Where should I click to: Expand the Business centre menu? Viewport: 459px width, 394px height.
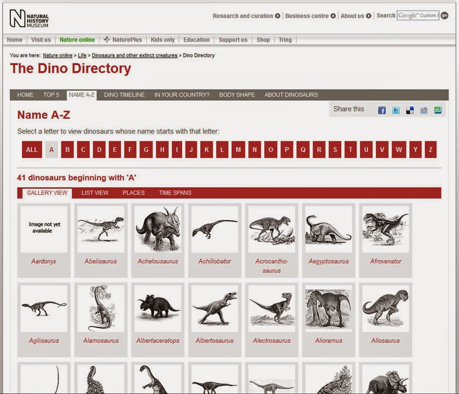(310, 16)
